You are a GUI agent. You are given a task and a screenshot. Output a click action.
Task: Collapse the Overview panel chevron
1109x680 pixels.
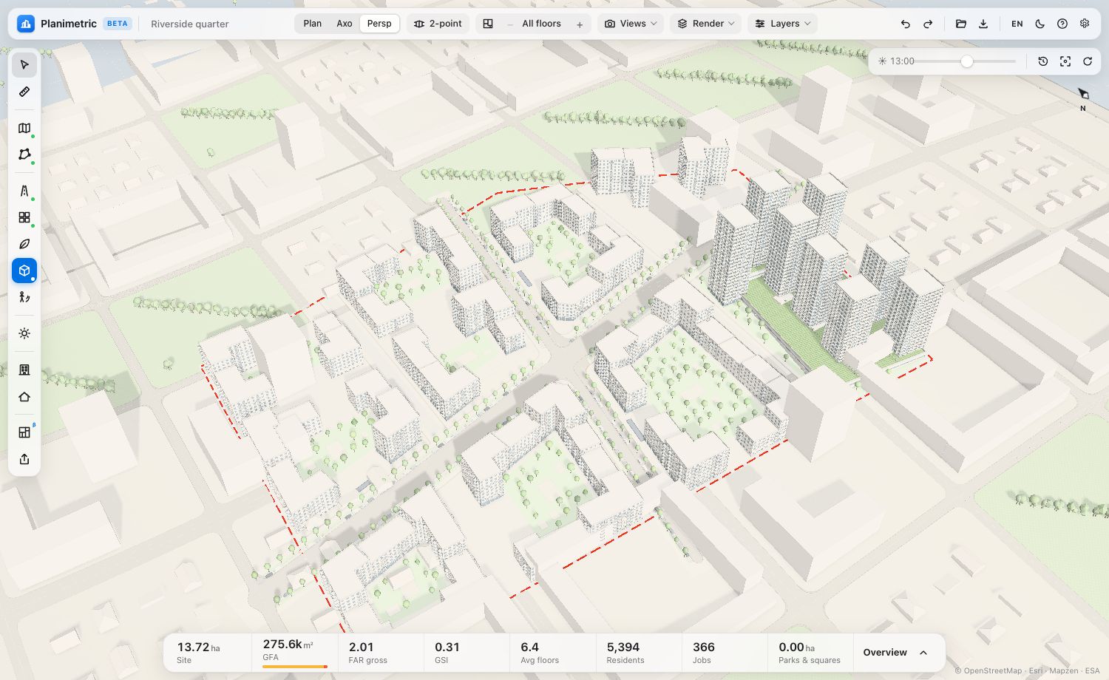[x=923, y=653]
